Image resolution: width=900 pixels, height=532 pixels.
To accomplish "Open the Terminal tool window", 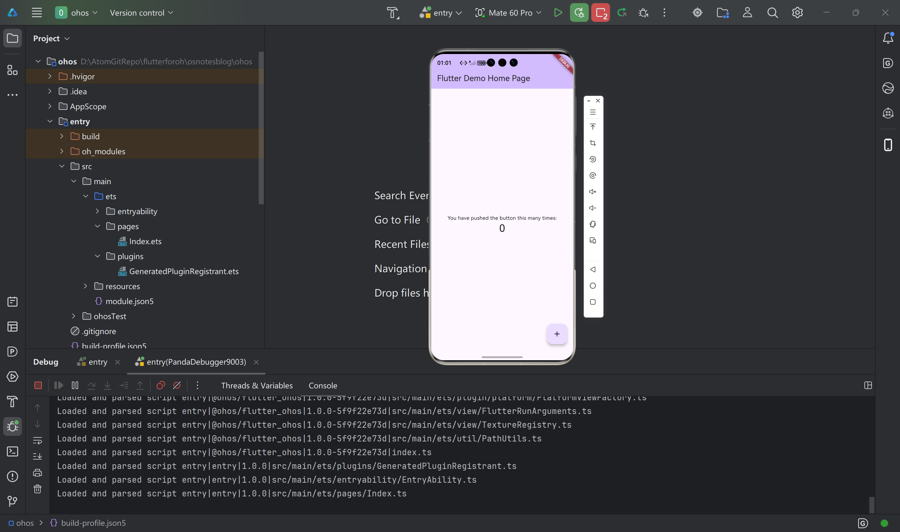I will tap(12, 451).
